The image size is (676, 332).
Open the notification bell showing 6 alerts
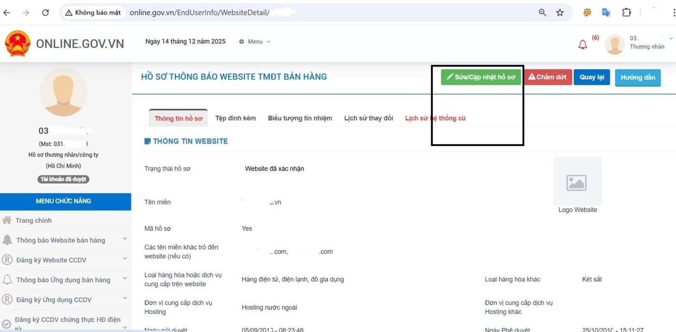582,43
